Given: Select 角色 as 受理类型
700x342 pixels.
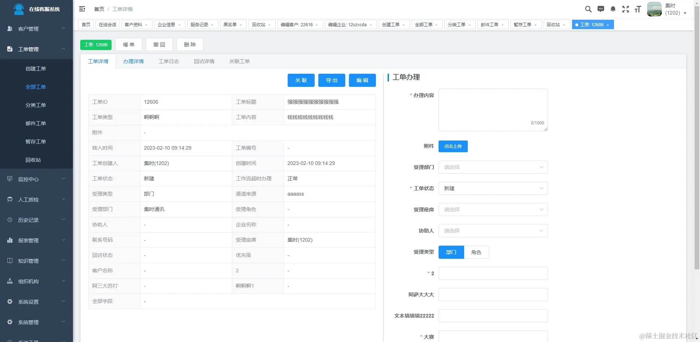Looking at the screenshot, I should click(476, 252).
